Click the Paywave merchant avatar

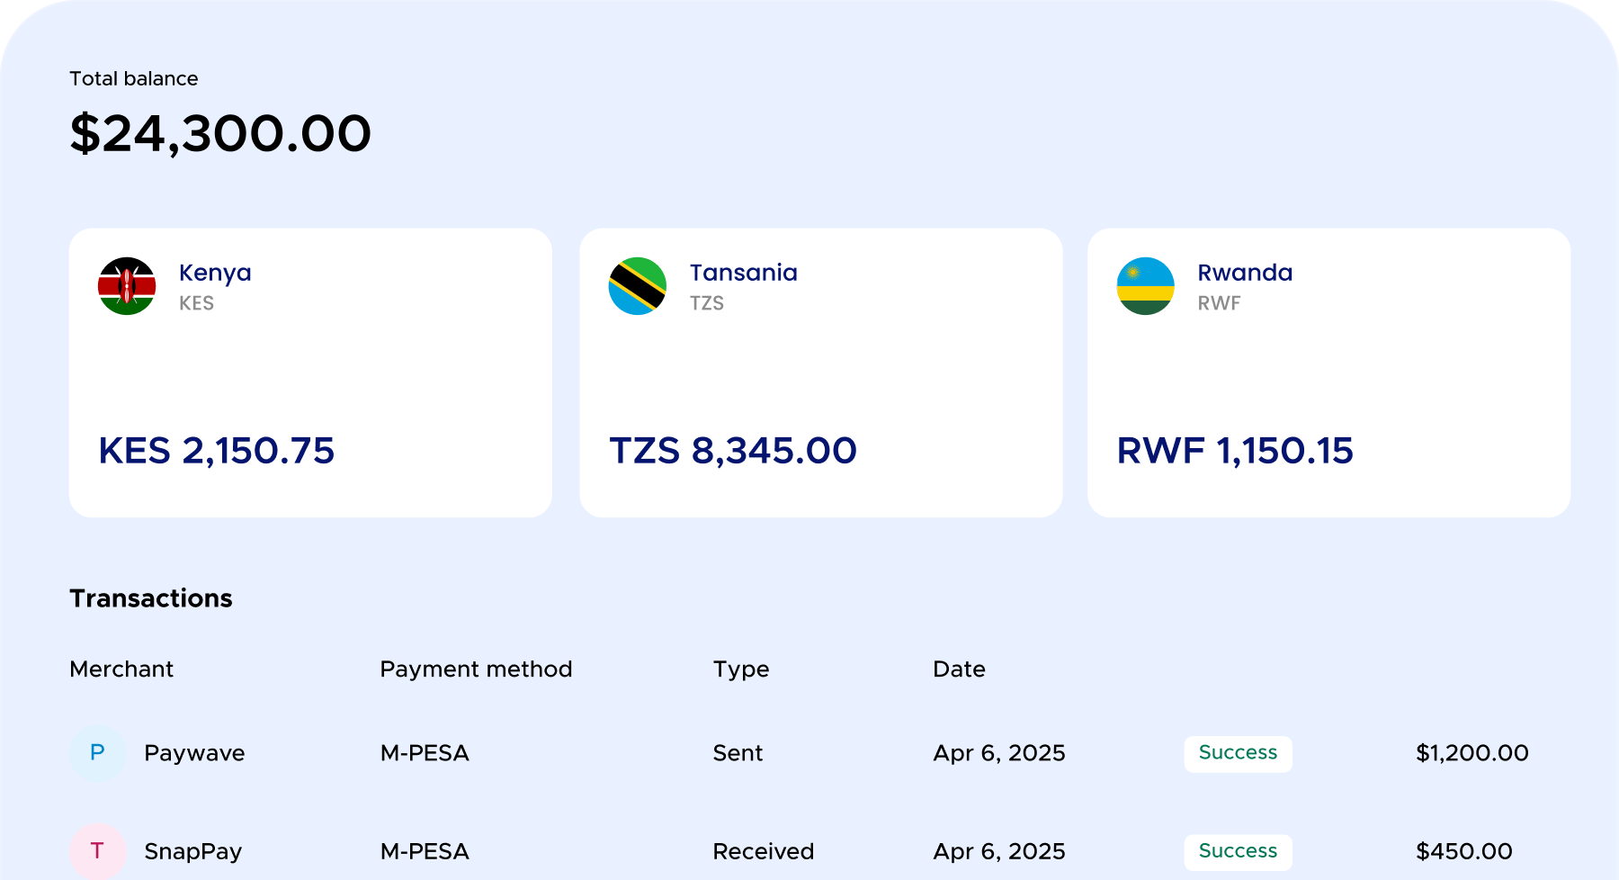tap(97, 752)
